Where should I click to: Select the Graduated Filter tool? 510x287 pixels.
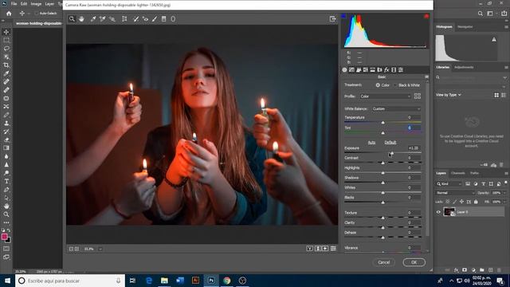point(164,19)
